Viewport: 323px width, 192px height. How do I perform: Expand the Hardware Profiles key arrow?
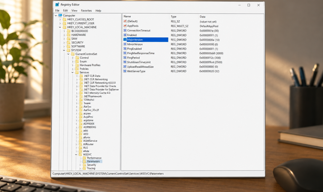click(73, 65)
